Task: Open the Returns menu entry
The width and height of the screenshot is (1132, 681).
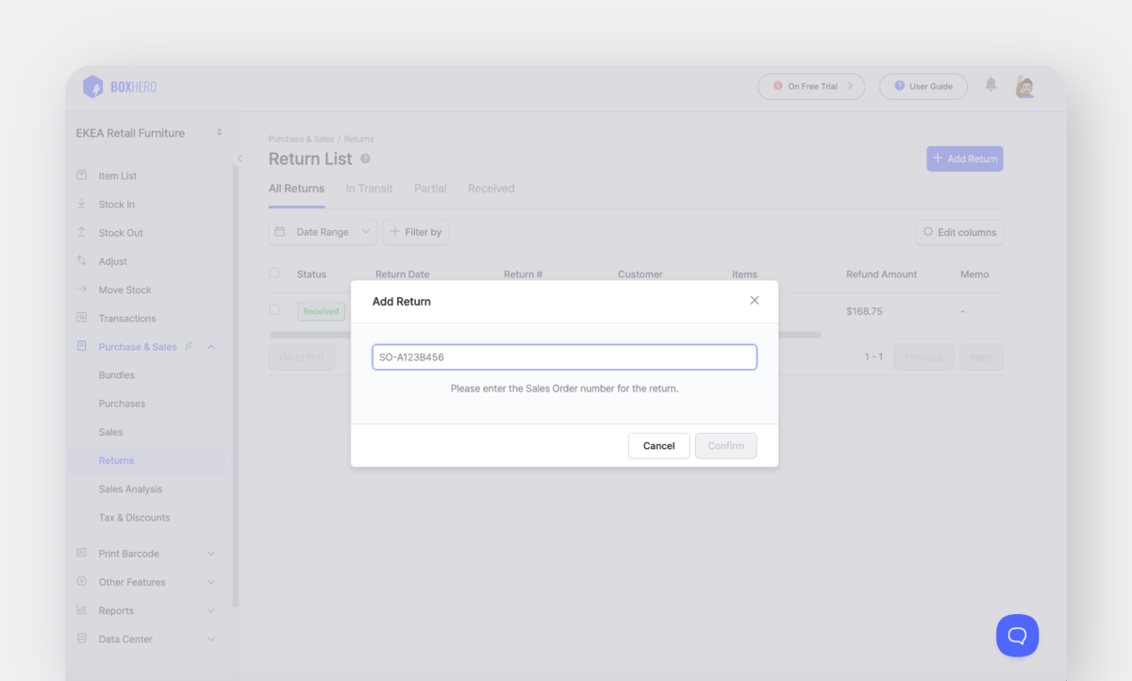Action: point(116,460)
